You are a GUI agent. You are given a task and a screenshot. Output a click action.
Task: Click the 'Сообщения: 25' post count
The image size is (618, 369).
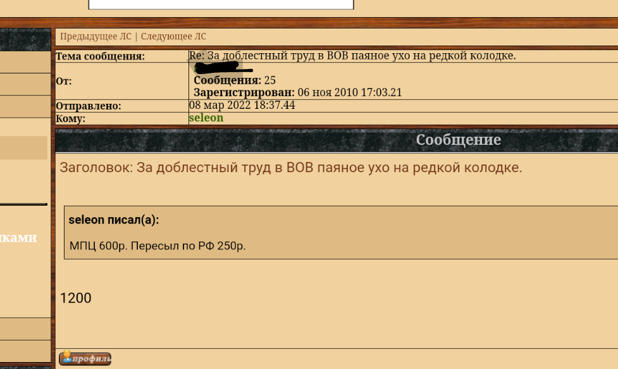(x=235, y=80)
